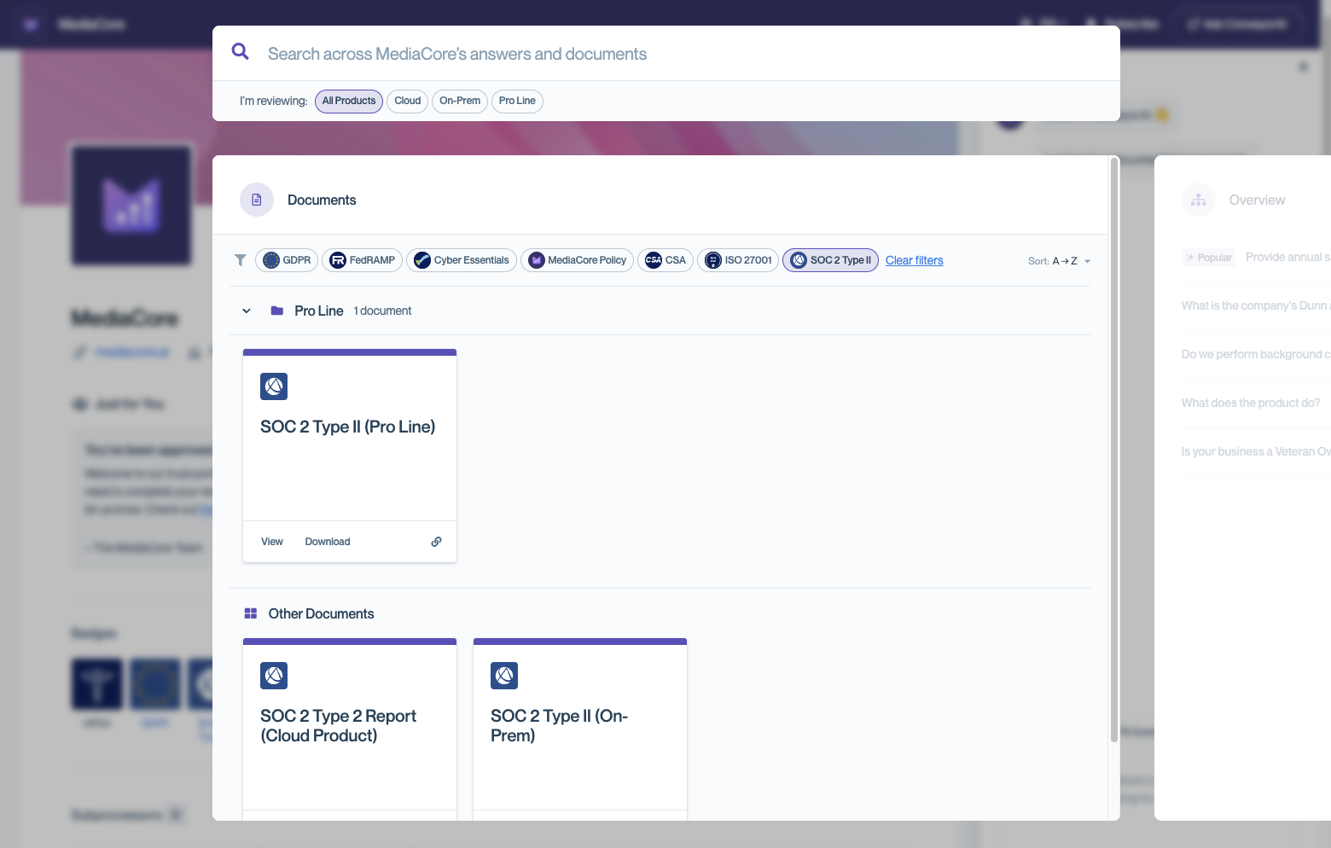Open SOC 2 Type II (Pro Line) title
1331x848 pixels.
click(347, 427)
